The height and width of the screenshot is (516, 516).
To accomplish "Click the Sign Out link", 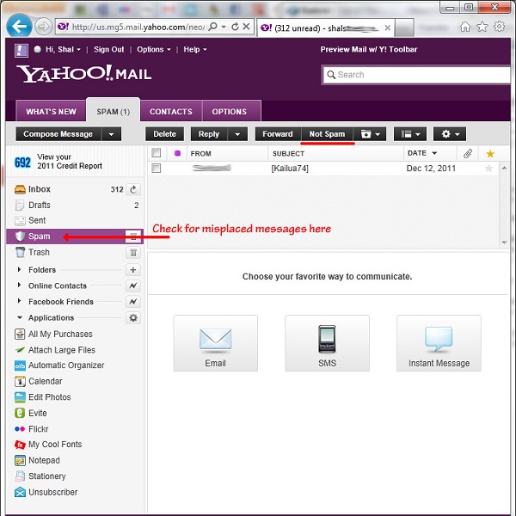I will pos(108,50).
